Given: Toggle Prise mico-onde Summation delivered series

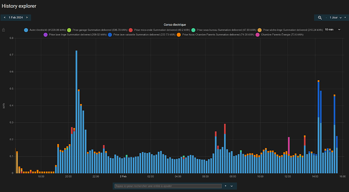Looking at the screenshot, I should 159,30.
